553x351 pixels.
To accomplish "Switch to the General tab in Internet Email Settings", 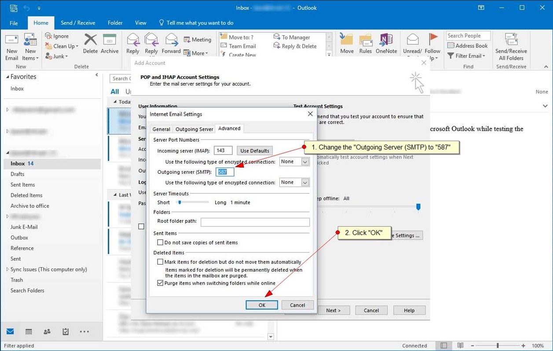I will pyautogui.click(x=161, y=129).
